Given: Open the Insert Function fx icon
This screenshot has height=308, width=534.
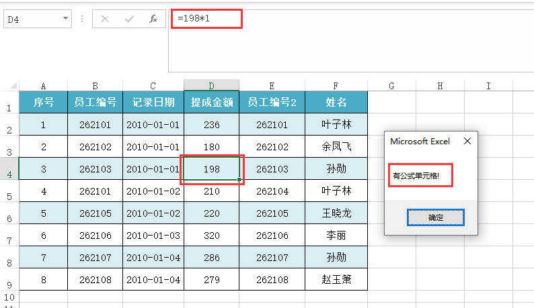Looking at the screenshot, I should 153,19.
